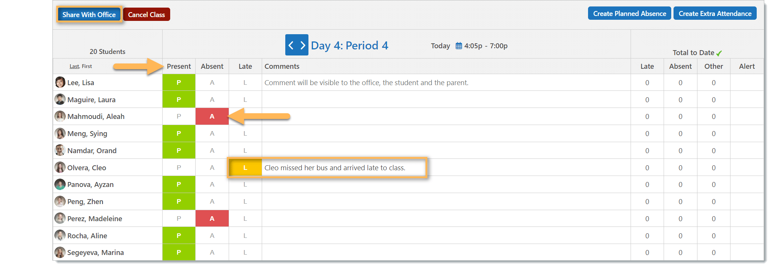This screenshot has width=770, height=266.
Task: Go to the previous period
Action: [x=291, y=46]
